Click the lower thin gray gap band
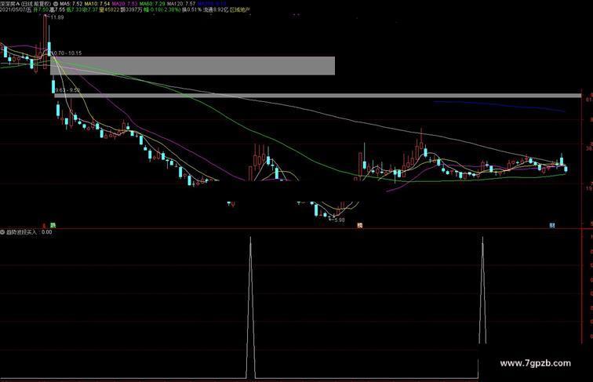593x382 pixels. (x=318, y=96)
